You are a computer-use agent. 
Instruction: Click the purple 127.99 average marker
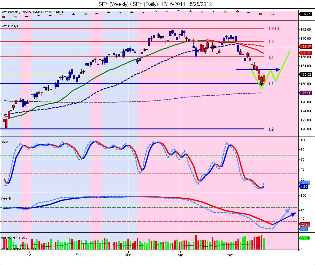click(x=306, y=93)
